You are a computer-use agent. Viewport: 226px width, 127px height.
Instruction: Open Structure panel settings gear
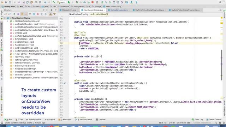click(52, 10)
